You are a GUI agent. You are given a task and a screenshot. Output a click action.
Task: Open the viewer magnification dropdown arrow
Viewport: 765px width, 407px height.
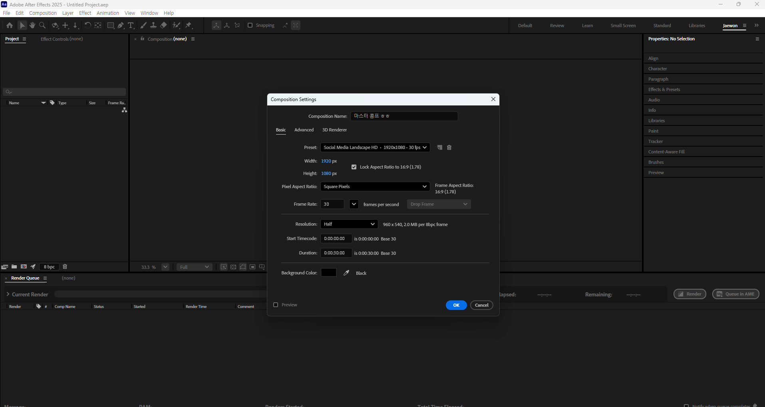pyautogui.click(x=165, y=267)
